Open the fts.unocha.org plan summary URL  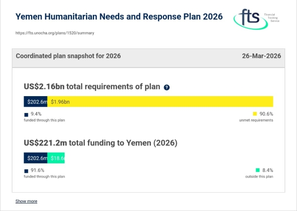(x=55, y=33)
